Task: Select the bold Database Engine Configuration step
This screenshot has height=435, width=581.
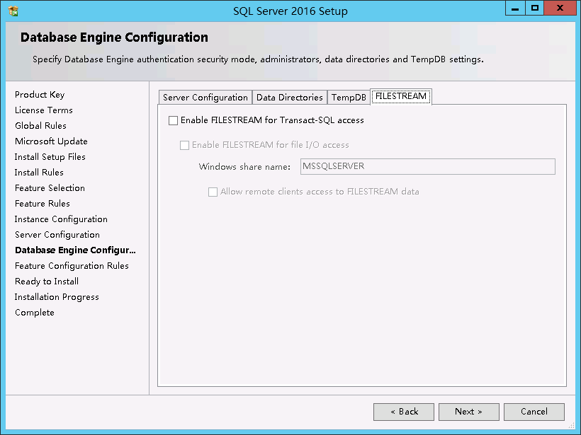Action: click(x=75, y=250)
